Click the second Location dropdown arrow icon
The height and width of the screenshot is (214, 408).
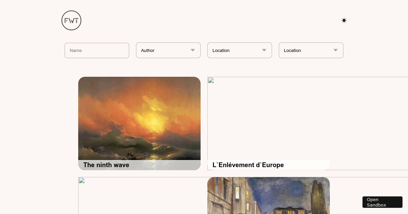(x=335, y=50)
